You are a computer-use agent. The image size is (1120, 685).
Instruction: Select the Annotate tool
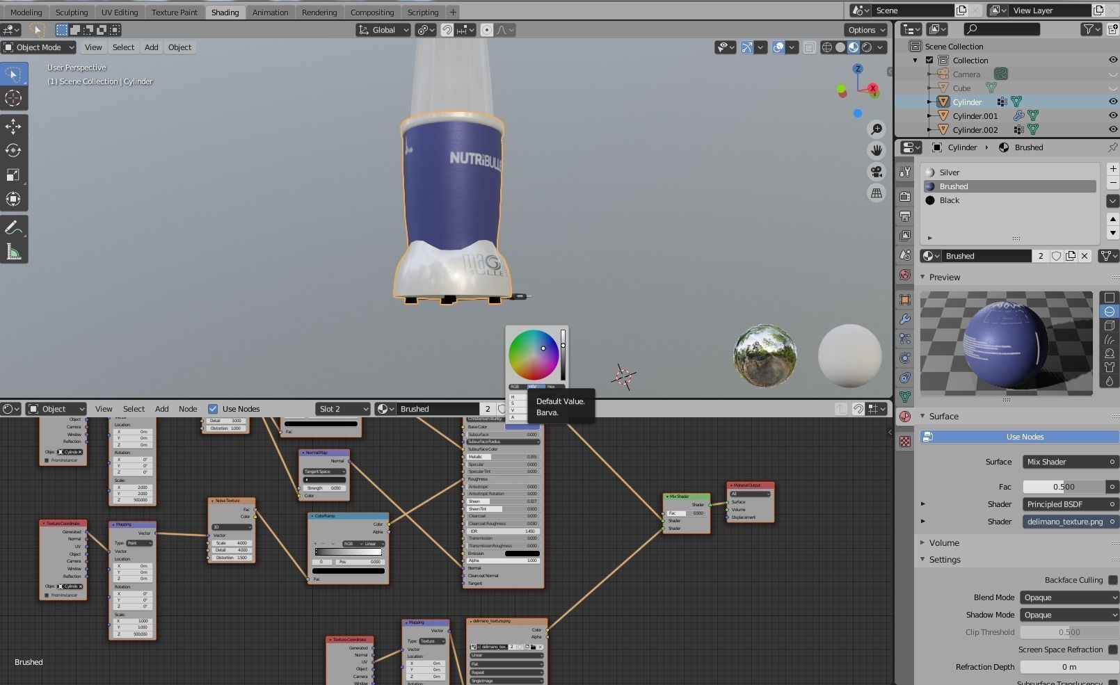(x=13, y=227)
